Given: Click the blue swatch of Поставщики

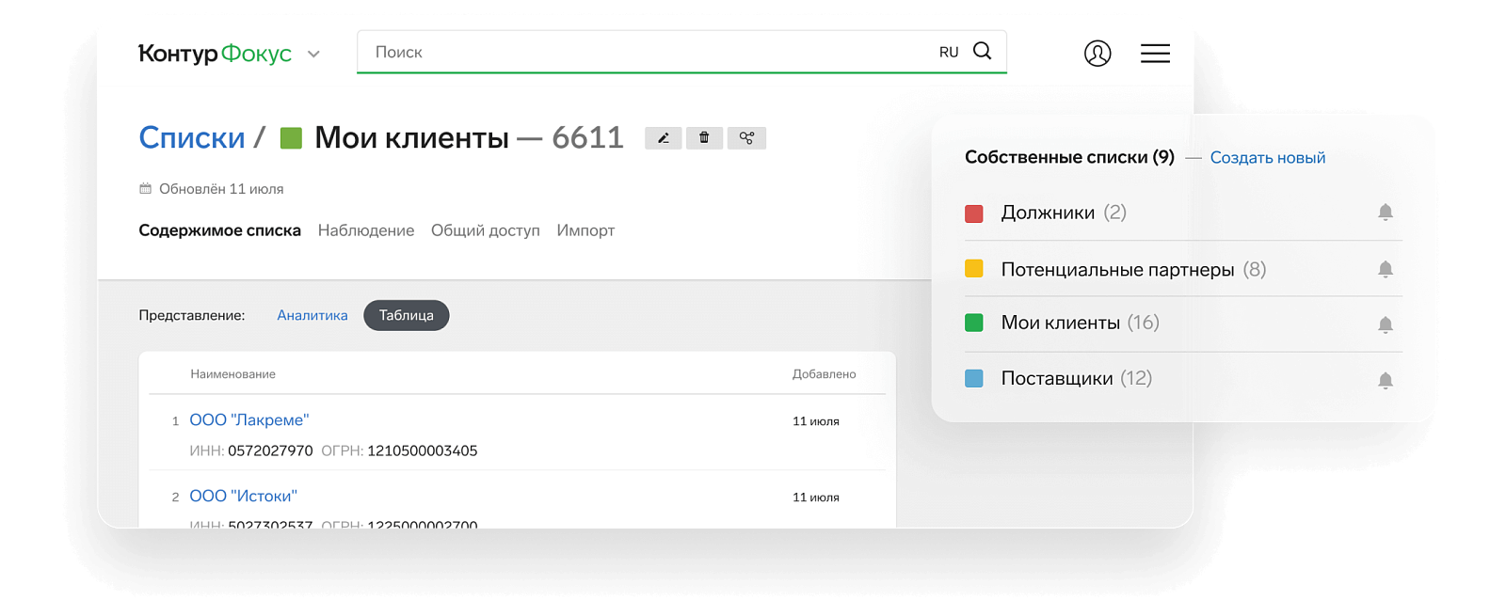Looking at the screenshot, I should (974, 378).
